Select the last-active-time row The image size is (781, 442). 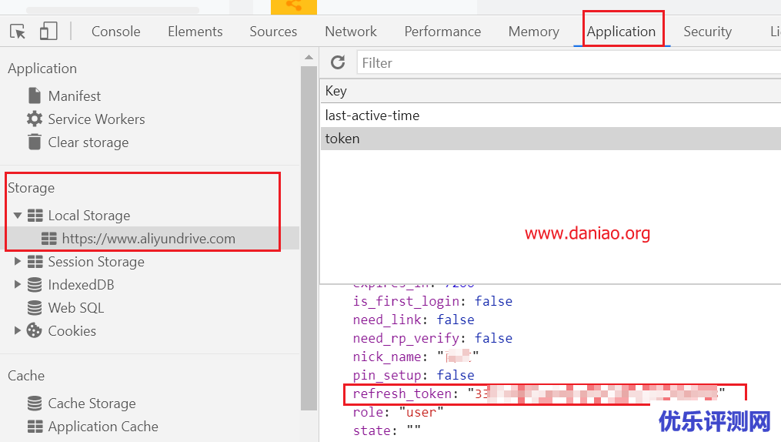click(550, 115)
